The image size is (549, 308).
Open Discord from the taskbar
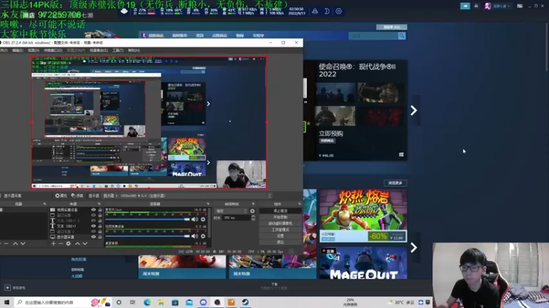tap(203, 303)
